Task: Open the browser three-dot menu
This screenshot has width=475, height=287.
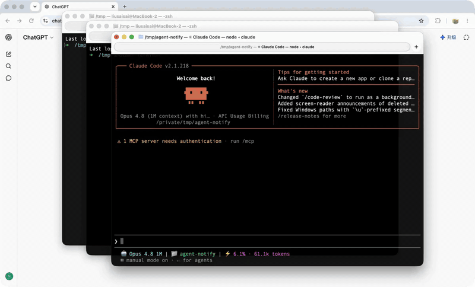Action: coord(467,21)
